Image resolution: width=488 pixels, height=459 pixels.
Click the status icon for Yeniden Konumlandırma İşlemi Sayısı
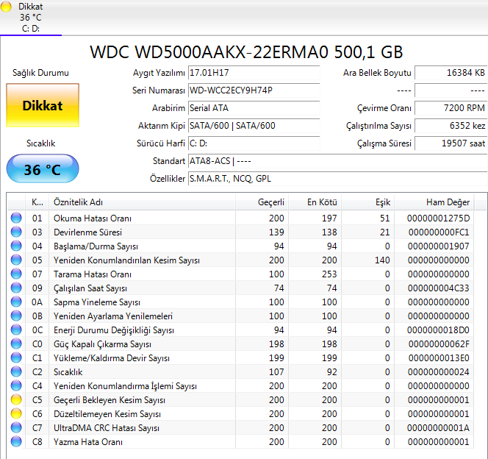tap(16, 386)
